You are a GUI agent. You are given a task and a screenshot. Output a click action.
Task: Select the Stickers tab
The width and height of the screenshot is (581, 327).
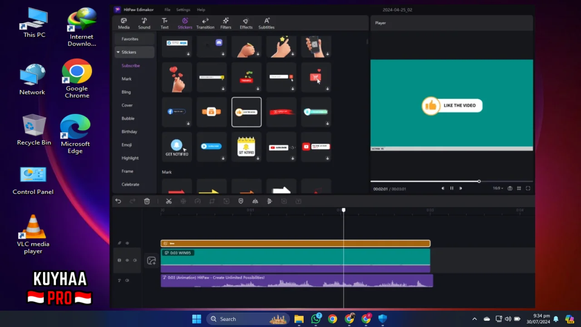(x=185, y=24)
